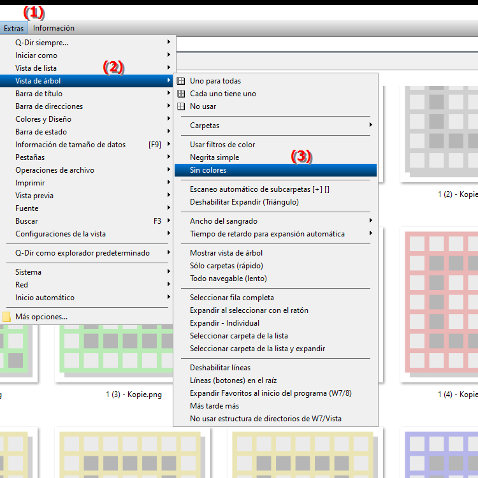Toggle Expandir - Individual option
Screen dimensions: 478x478
coord(275,323)
